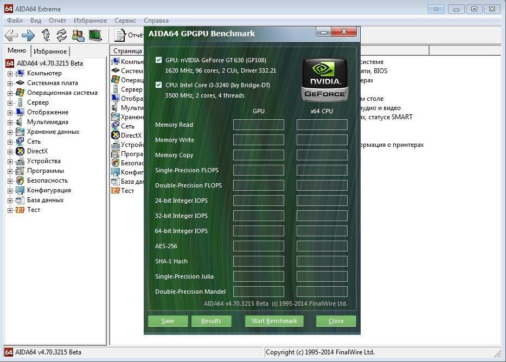Click Copyright FinalWire Ltd. status bar text
This screenshot has width=506, height=362.
[320, 352]
